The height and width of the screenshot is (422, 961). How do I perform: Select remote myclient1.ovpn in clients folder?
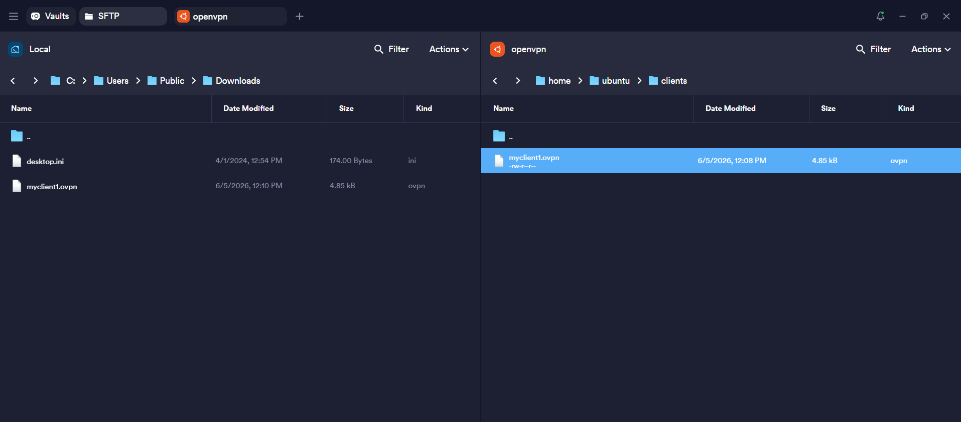pos(721,161)
